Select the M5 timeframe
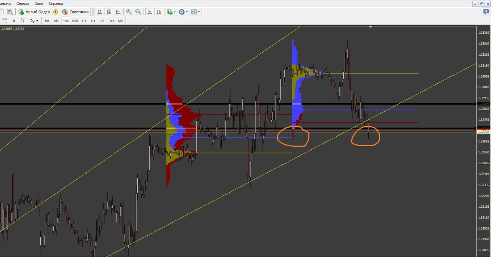Image resolution: width=491 pixels, height=258 pixels. (x=56, y=21)
